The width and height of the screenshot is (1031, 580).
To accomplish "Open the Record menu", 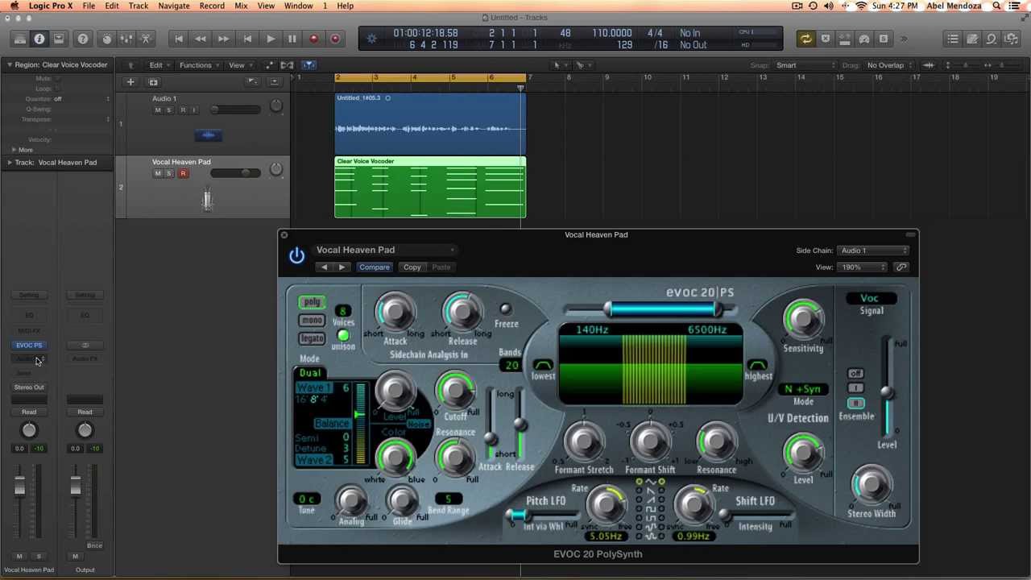I will (212, 6).
